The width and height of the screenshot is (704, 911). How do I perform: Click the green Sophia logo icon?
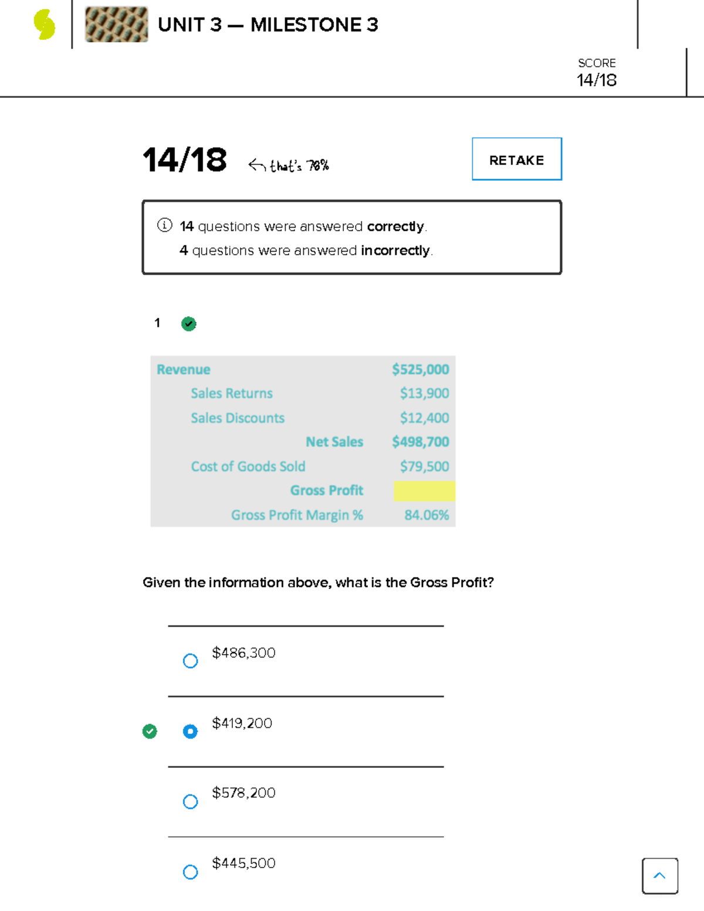click(x=45, y=25)
